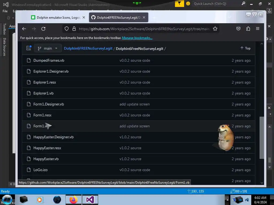The width and height of the screenshot is (274, 205).
Task: Open the main branch dropdown
Action: (48, 48)
